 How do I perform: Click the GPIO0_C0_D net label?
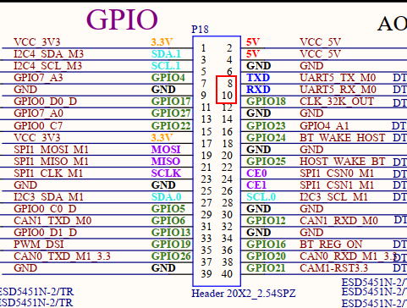[x=45, y=208]
